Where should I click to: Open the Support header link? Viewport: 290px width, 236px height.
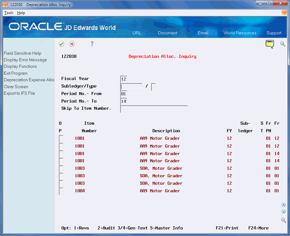pyautogui.click(x=274, y=33)
